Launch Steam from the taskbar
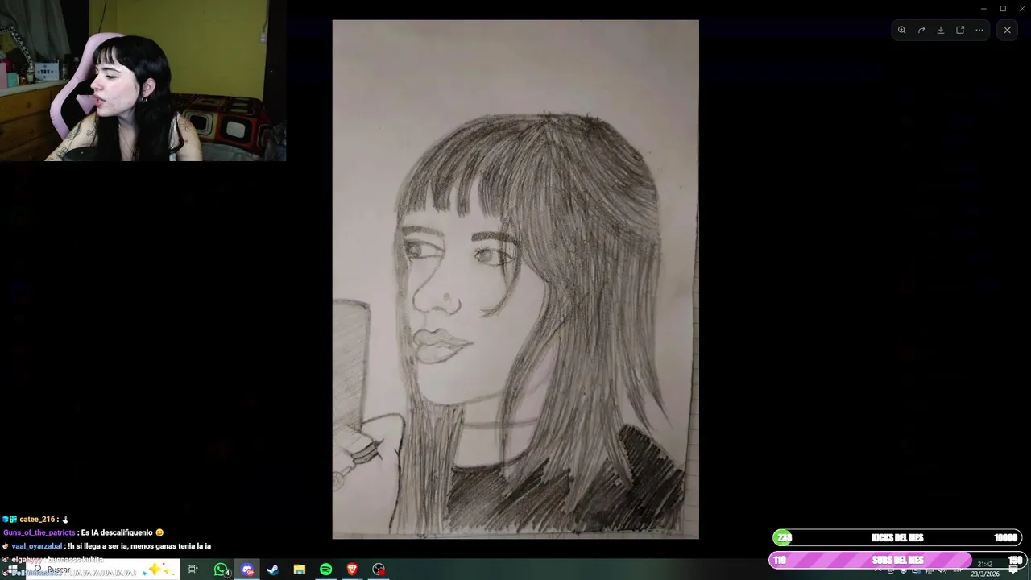The height and width of the screenshot is (580, 1031). click(x=273, y=570)
